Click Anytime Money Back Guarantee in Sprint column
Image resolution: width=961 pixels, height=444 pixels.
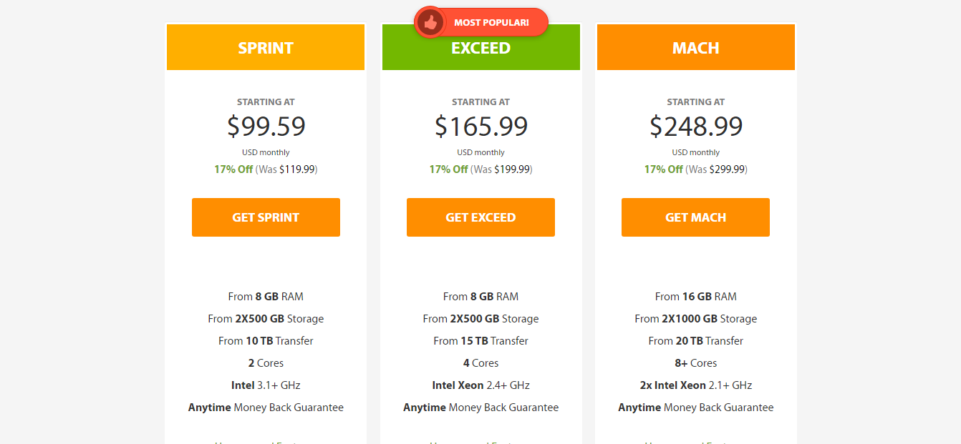266,408
